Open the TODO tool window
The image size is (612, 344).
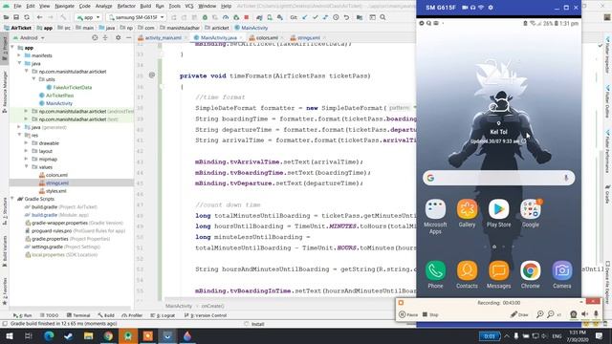click(49, 315)
